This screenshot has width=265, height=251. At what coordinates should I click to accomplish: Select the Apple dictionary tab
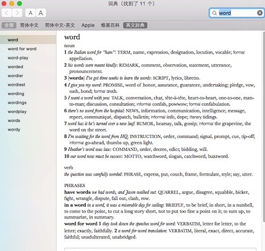(x=88, y=25)
